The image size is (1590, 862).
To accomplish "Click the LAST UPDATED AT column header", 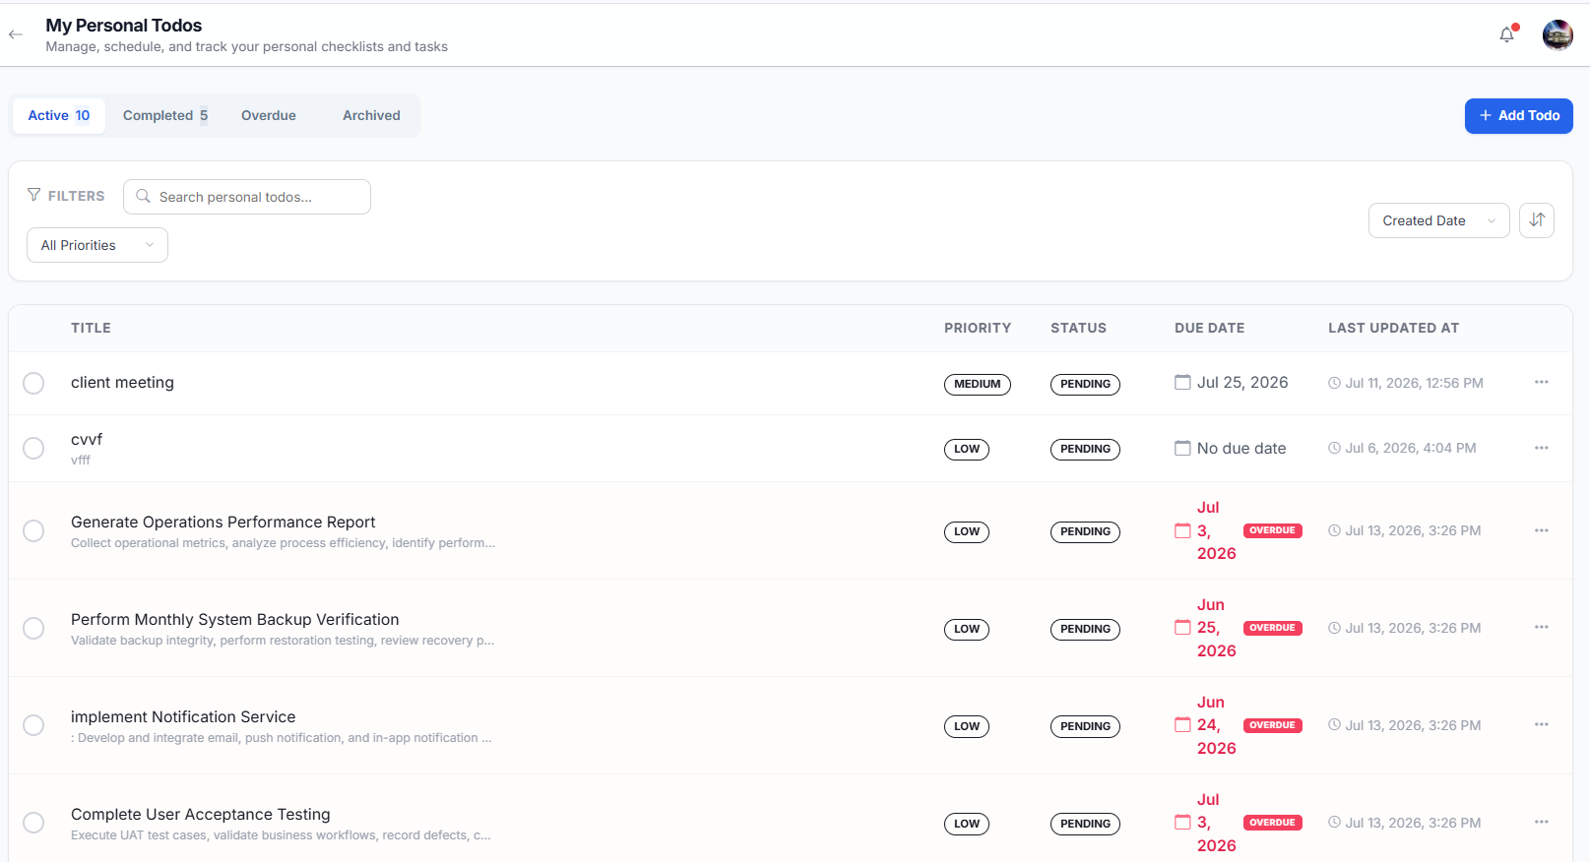I will [x=1393, y=328].
